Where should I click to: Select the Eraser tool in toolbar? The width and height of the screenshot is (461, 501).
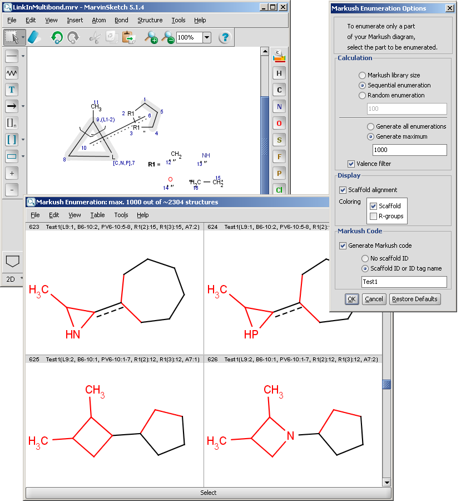pyautogui.click(x=34, y=37)
